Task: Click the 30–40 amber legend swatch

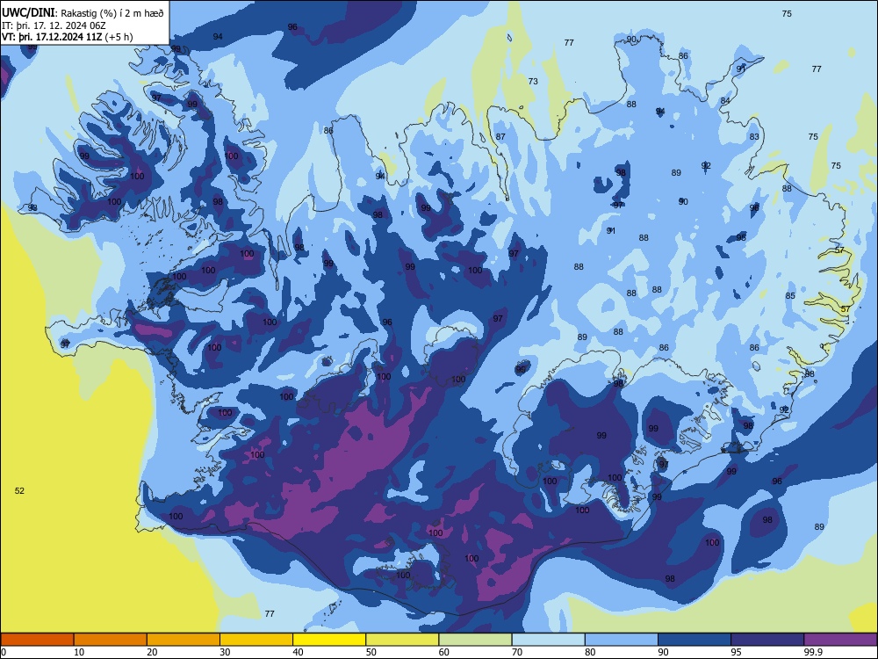Action: (256, 640)
